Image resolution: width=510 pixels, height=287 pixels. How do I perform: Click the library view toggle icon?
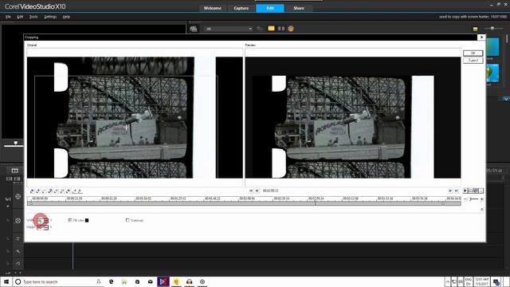475,29
